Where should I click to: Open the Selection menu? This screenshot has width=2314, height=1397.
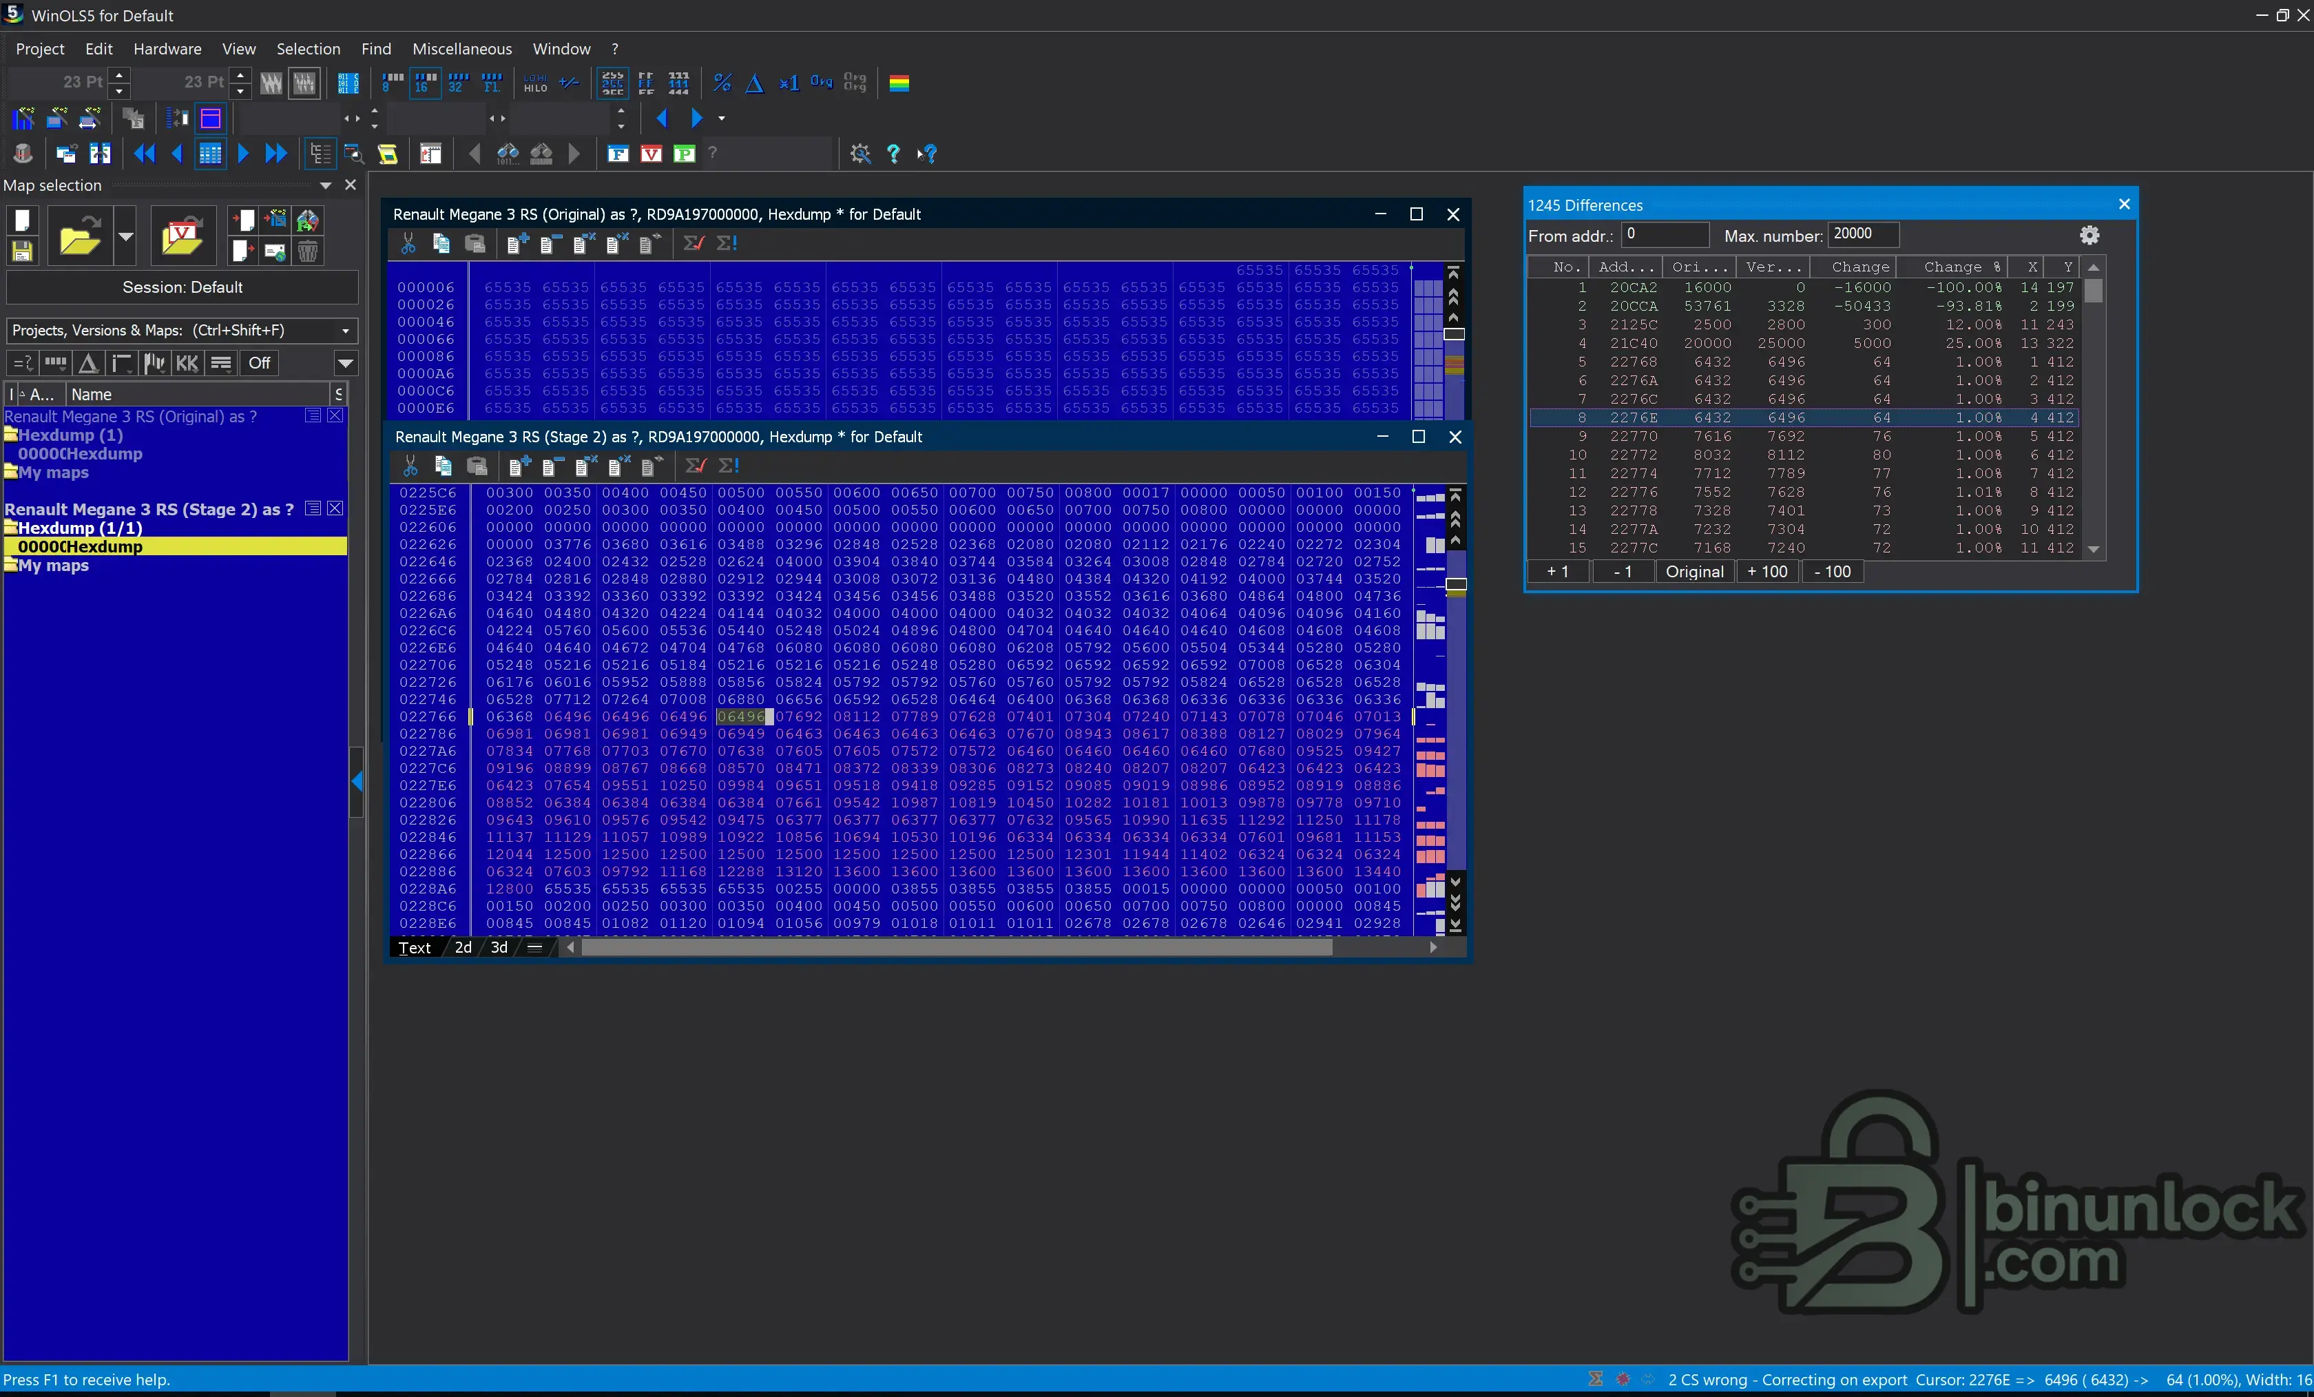308,49
